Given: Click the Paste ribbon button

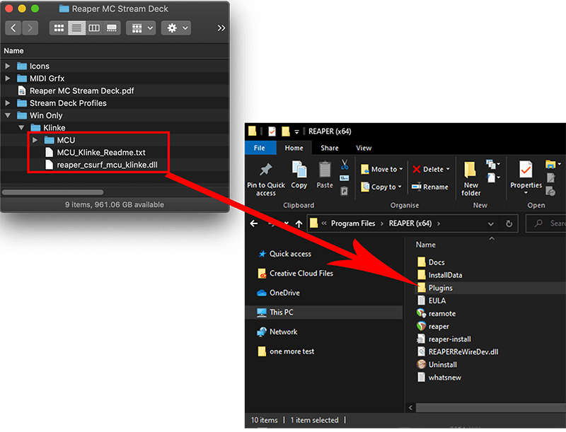Looking at the screenshot, I should tap(325, 175).
